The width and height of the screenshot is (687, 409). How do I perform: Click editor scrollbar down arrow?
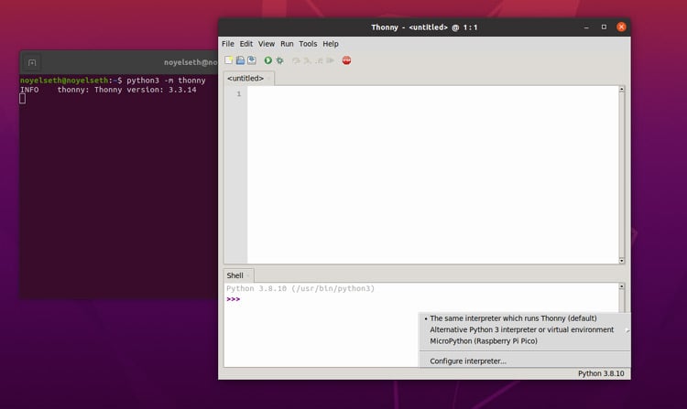621,261
